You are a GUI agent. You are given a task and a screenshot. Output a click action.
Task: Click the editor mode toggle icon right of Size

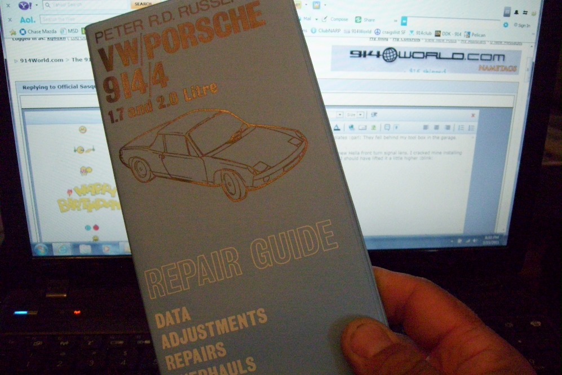click(374, 114)
